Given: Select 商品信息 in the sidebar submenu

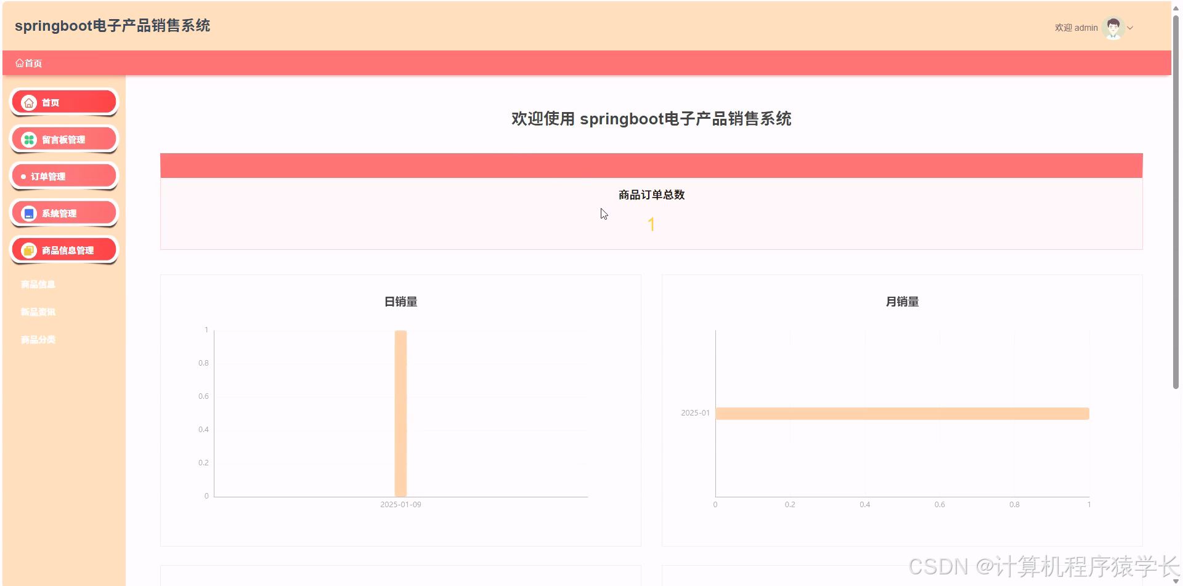Looking at the screenshot, I should (37, 284).
